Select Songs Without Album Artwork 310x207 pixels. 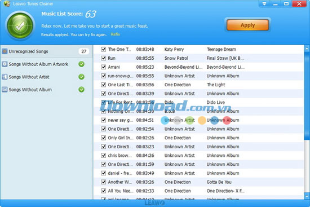pyautogui.click(x=46, y=64)
